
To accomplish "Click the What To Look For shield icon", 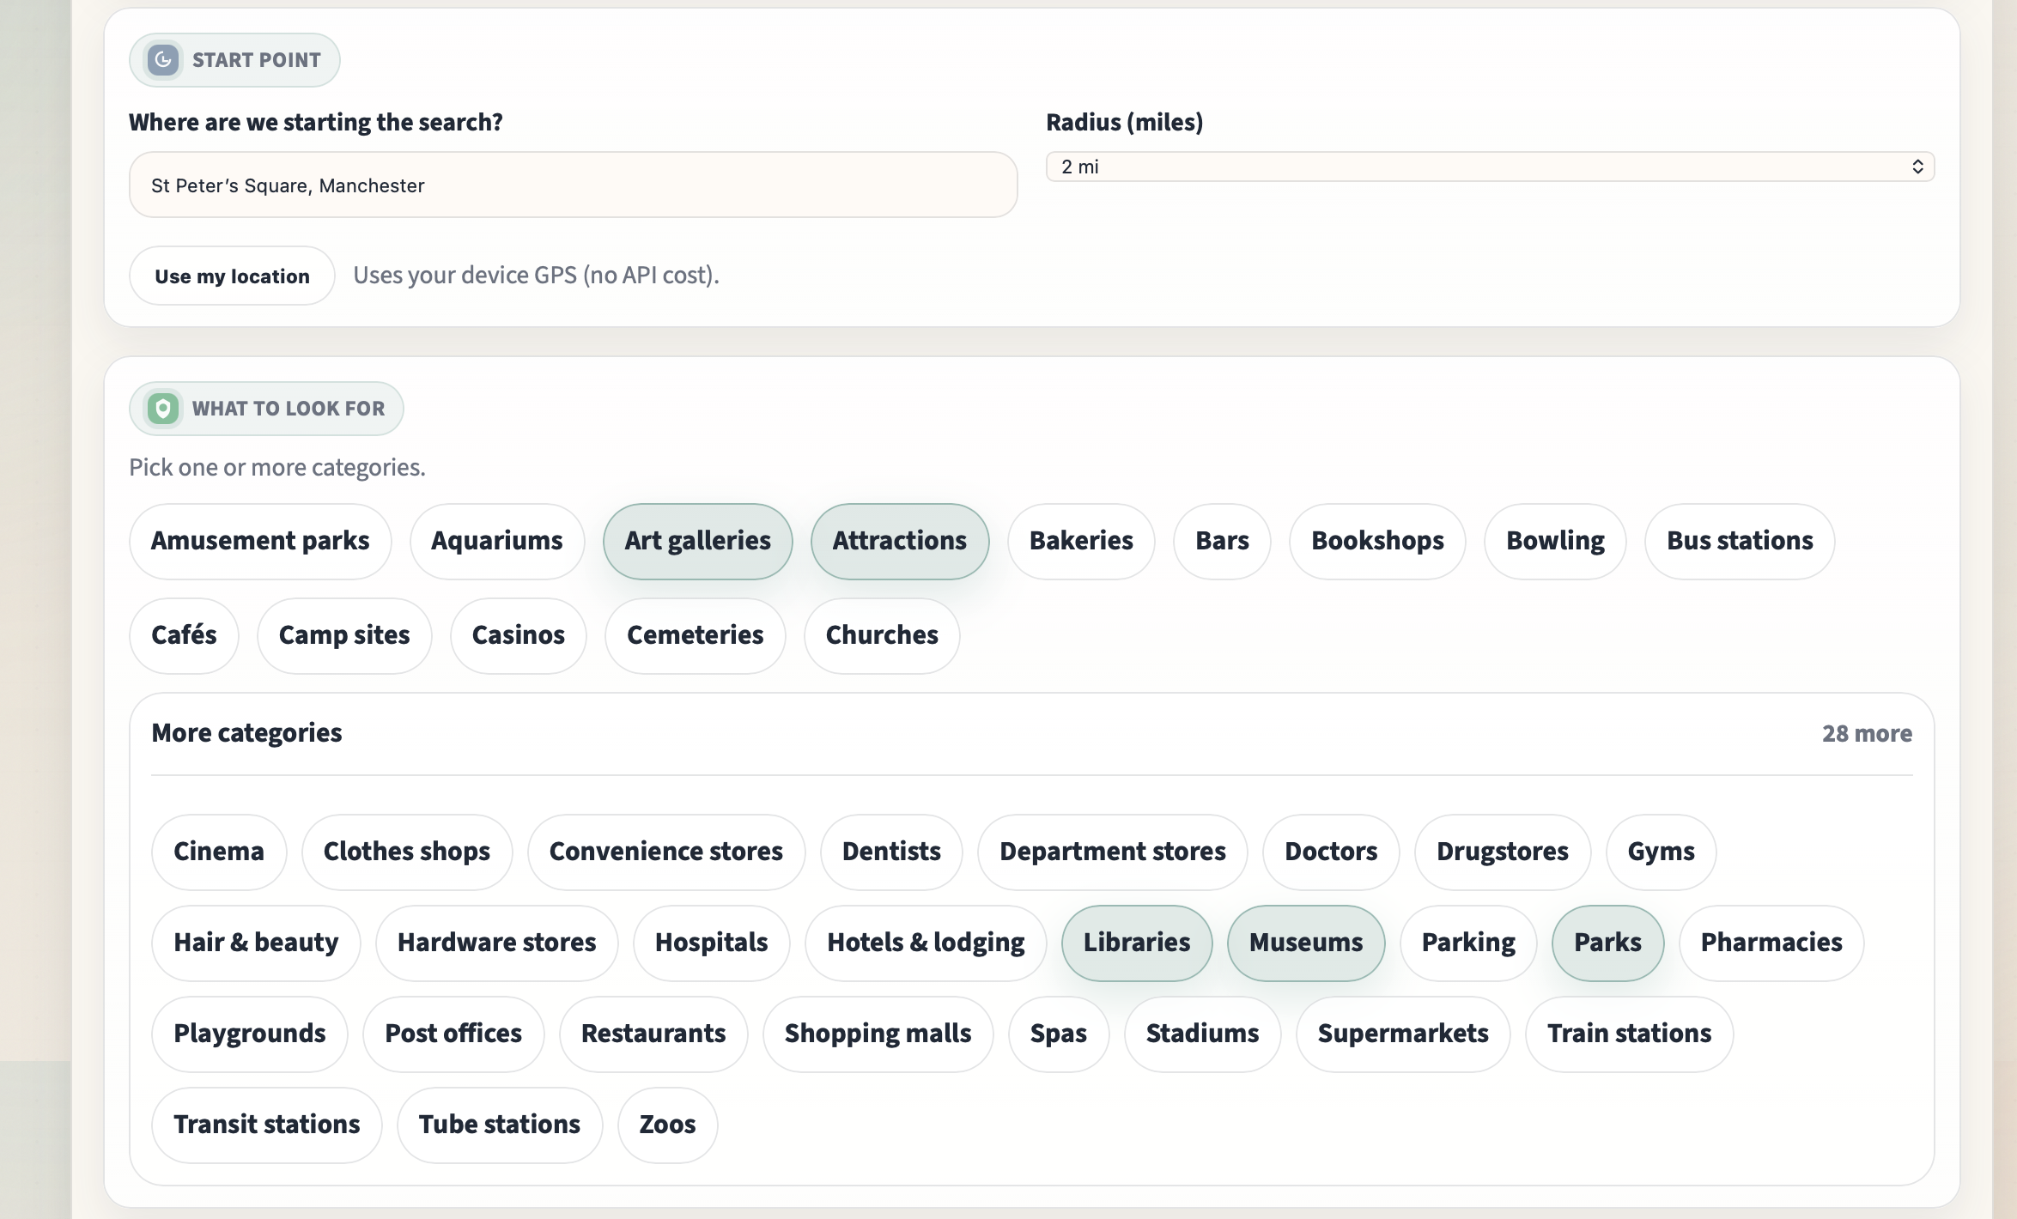I will [163, 409].
